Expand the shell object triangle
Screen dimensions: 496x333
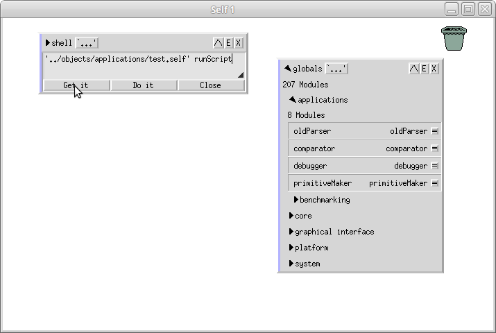click(x=48, y=43)
